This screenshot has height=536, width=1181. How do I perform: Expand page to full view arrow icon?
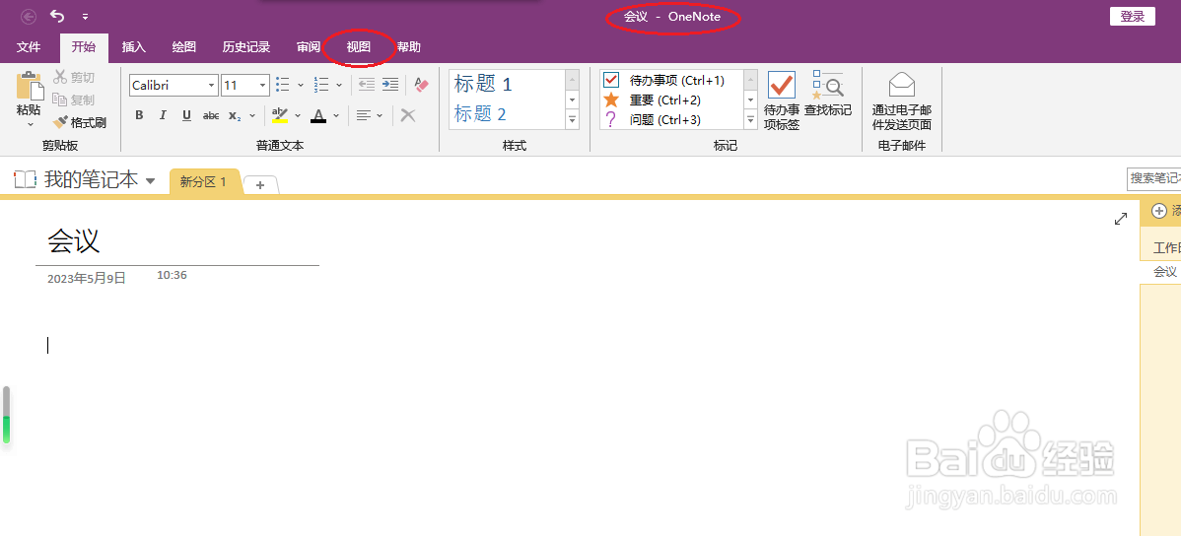coord(1121,219)
